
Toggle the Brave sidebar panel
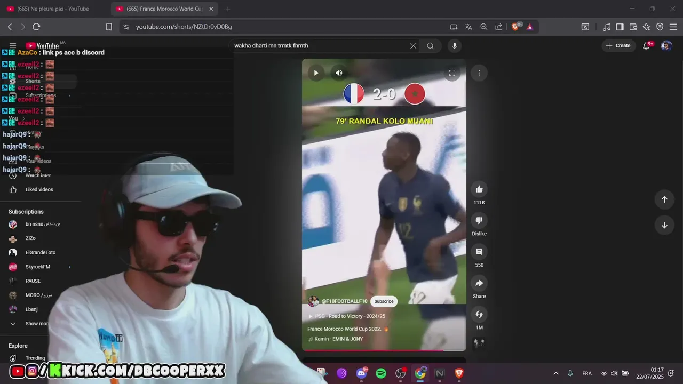(620, 27)
